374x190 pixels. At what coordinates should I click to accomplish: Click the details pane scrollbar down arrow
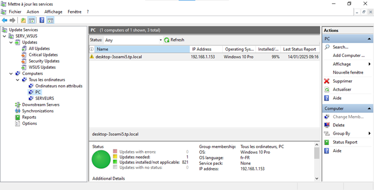(x=317, y=178)
